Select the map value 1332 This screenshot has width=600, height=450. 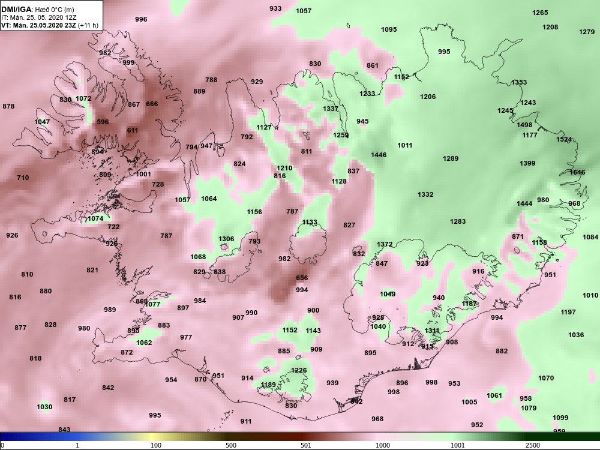point(425,194)
